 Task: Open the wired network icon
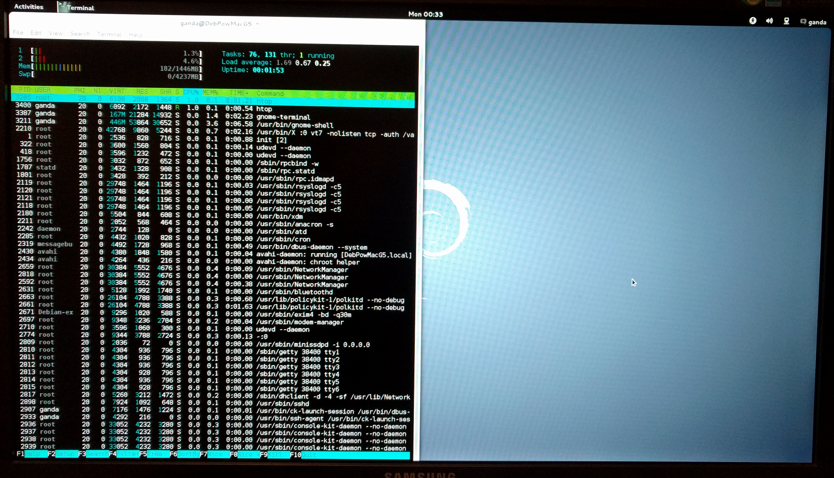tap(786, 21)
